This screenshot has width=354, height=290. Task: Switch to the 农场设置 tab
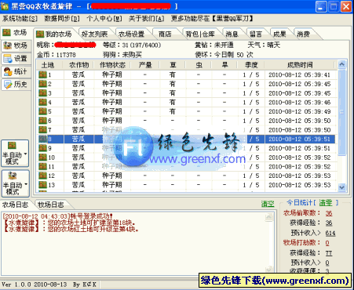coord(131,34)
